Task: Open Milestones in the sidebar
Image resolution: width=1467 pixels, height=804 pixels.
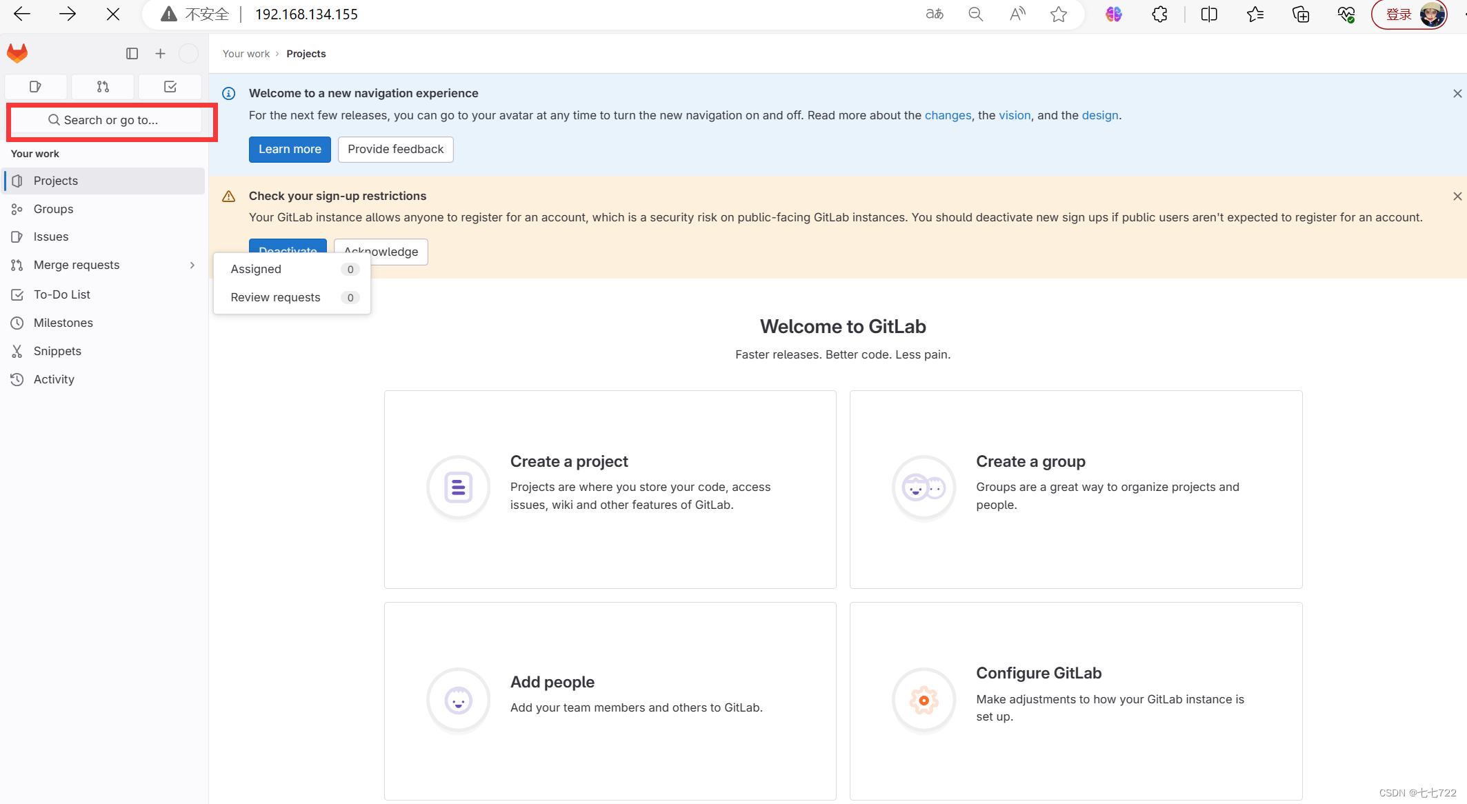Action: point(104,323)
